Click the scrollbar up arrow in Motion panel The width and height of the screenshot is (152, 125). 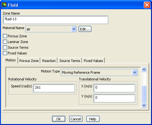coord(144,69)
